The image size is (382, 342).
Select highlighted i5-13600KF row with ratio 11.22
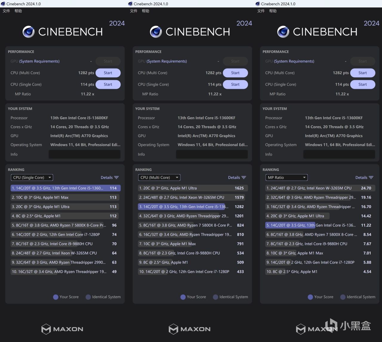point(320,225)
